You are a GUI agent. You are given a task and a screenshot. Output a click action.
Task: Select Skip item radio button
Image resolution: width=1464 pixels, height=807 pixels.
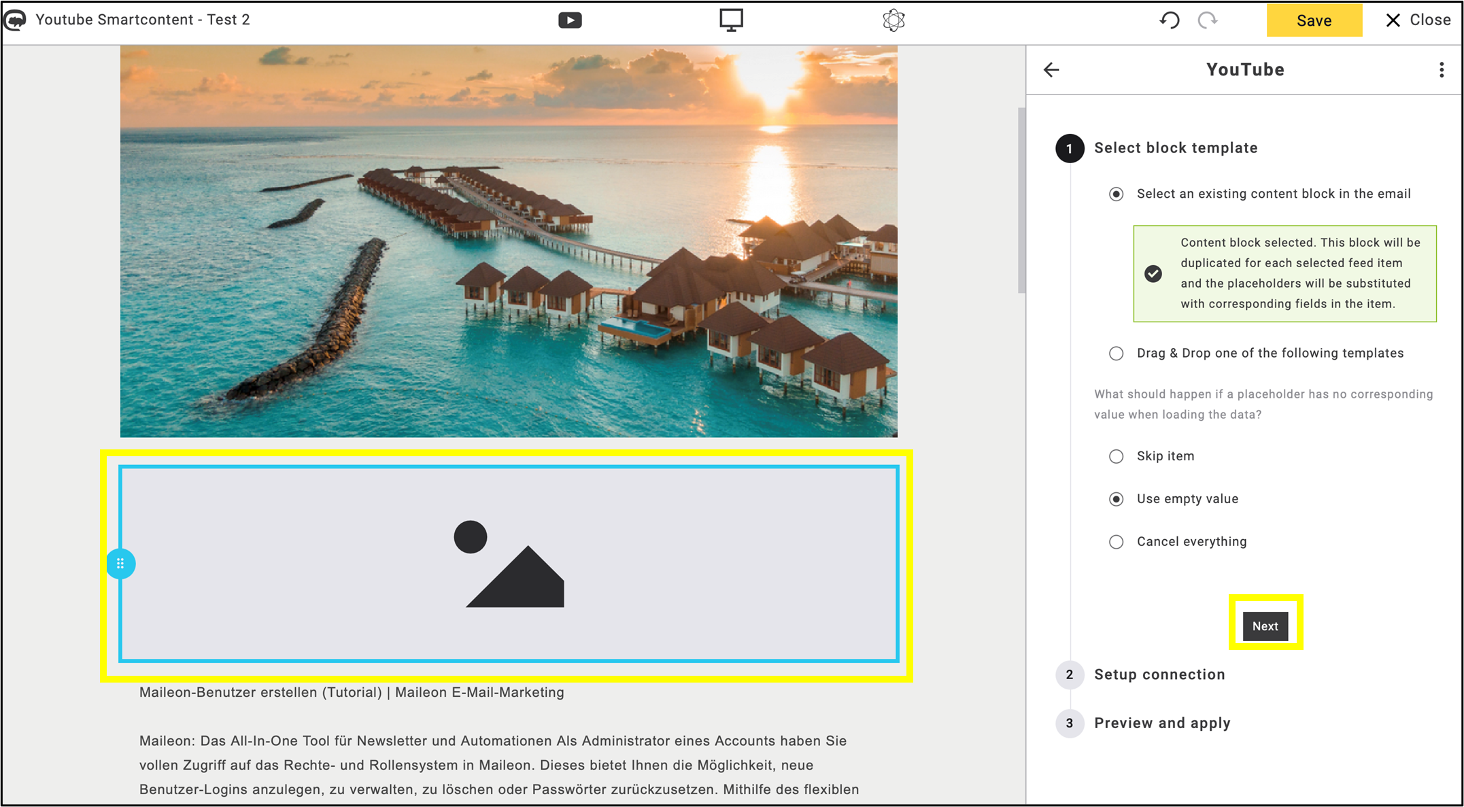pyautogui.click(x=1116, y=456)
